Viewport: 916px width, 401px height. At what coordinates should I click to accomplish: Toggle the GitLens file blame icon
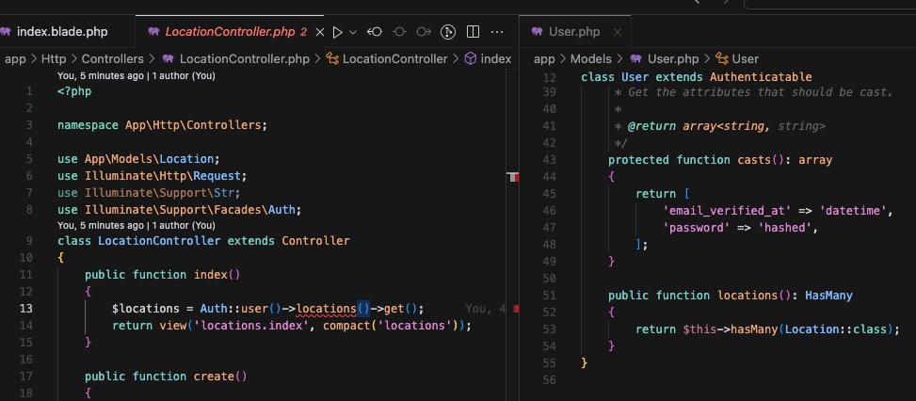448,32
